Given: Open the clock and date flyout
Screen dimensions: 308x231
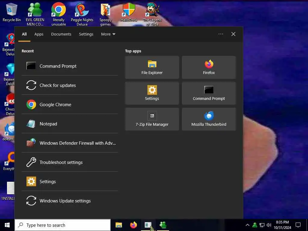Looking at the screenshot, I should pyautogui.click(x=282, y=225).
